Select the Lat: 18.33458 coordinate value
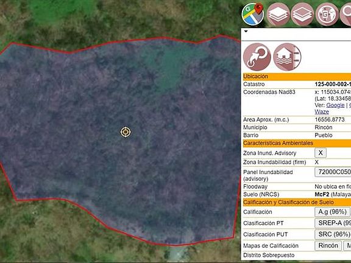The height and width of the screenshot is (263, 351). 333,99
